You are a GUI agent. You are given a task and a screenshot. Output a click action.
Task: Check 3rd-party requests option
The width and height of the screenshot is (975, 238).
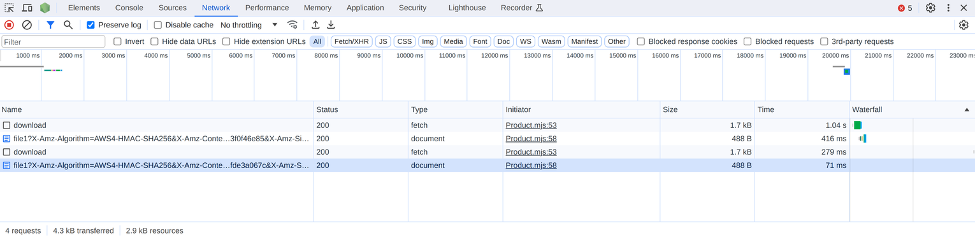click(x=824, y=41)
